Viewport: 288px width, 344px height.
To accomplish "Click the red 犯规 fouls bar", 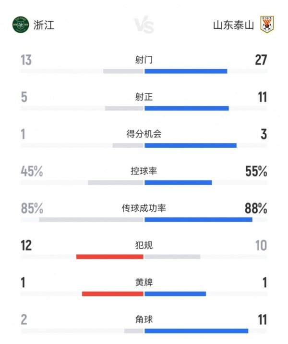I will click(x=110, y=256).
